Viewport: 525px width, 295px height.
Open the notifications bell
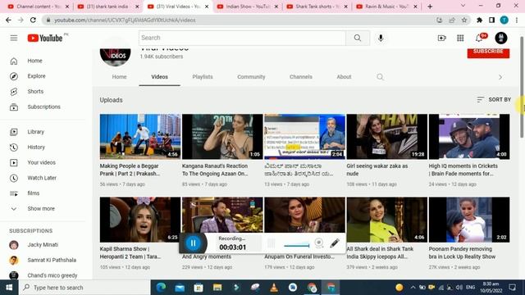coord(479,39)
